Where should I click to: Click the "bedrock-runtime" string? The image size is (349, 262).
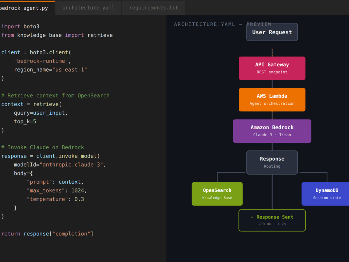(x=41, y=61)
